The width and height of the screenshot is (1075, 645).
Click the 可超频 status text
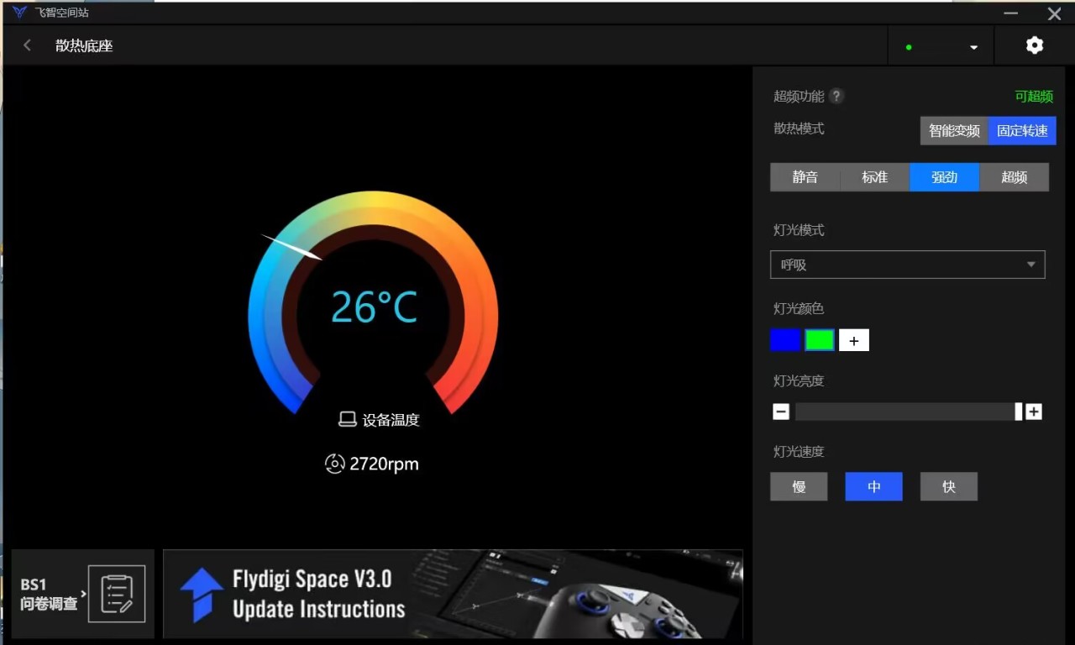pos(1034,97)
